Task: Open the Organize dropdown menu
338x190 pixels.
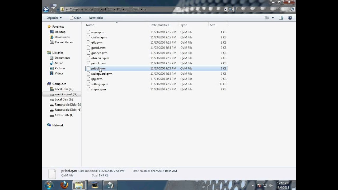Action: (54, 18)
